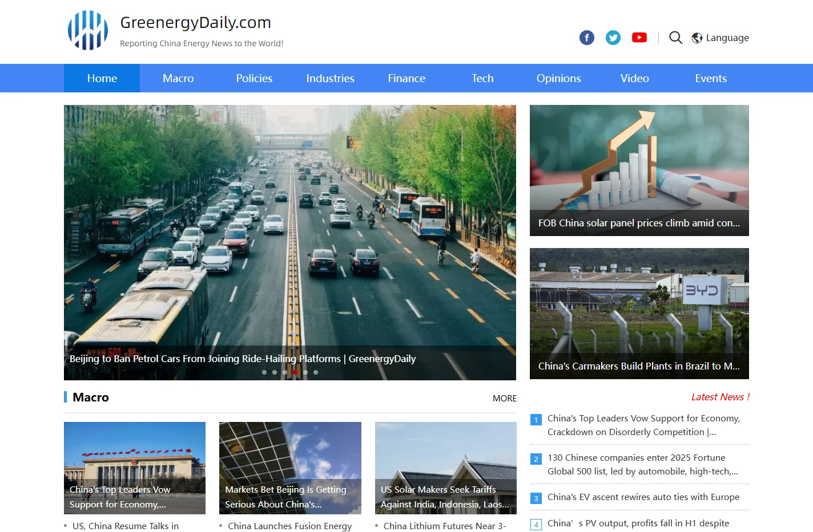Screen dimensions: 813x532
Task: Open China's Top Leaders Vow Support thumbnail
Action: tap(135, 468)
